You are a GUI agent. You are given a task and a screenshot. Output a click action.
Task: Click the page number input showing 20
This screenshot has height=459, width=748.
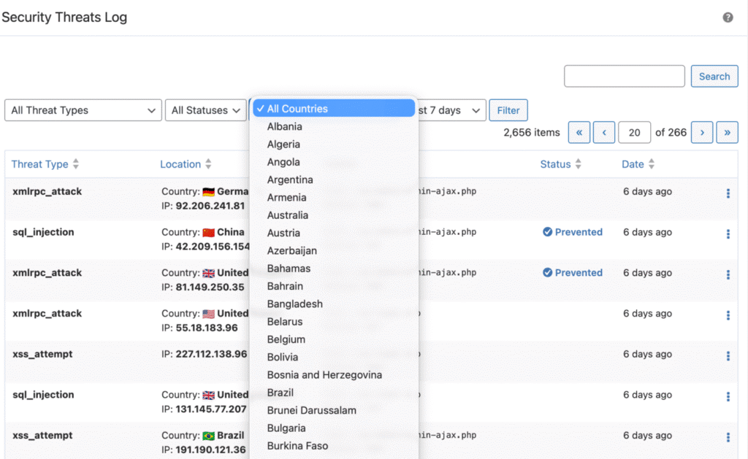coord(634,132)
